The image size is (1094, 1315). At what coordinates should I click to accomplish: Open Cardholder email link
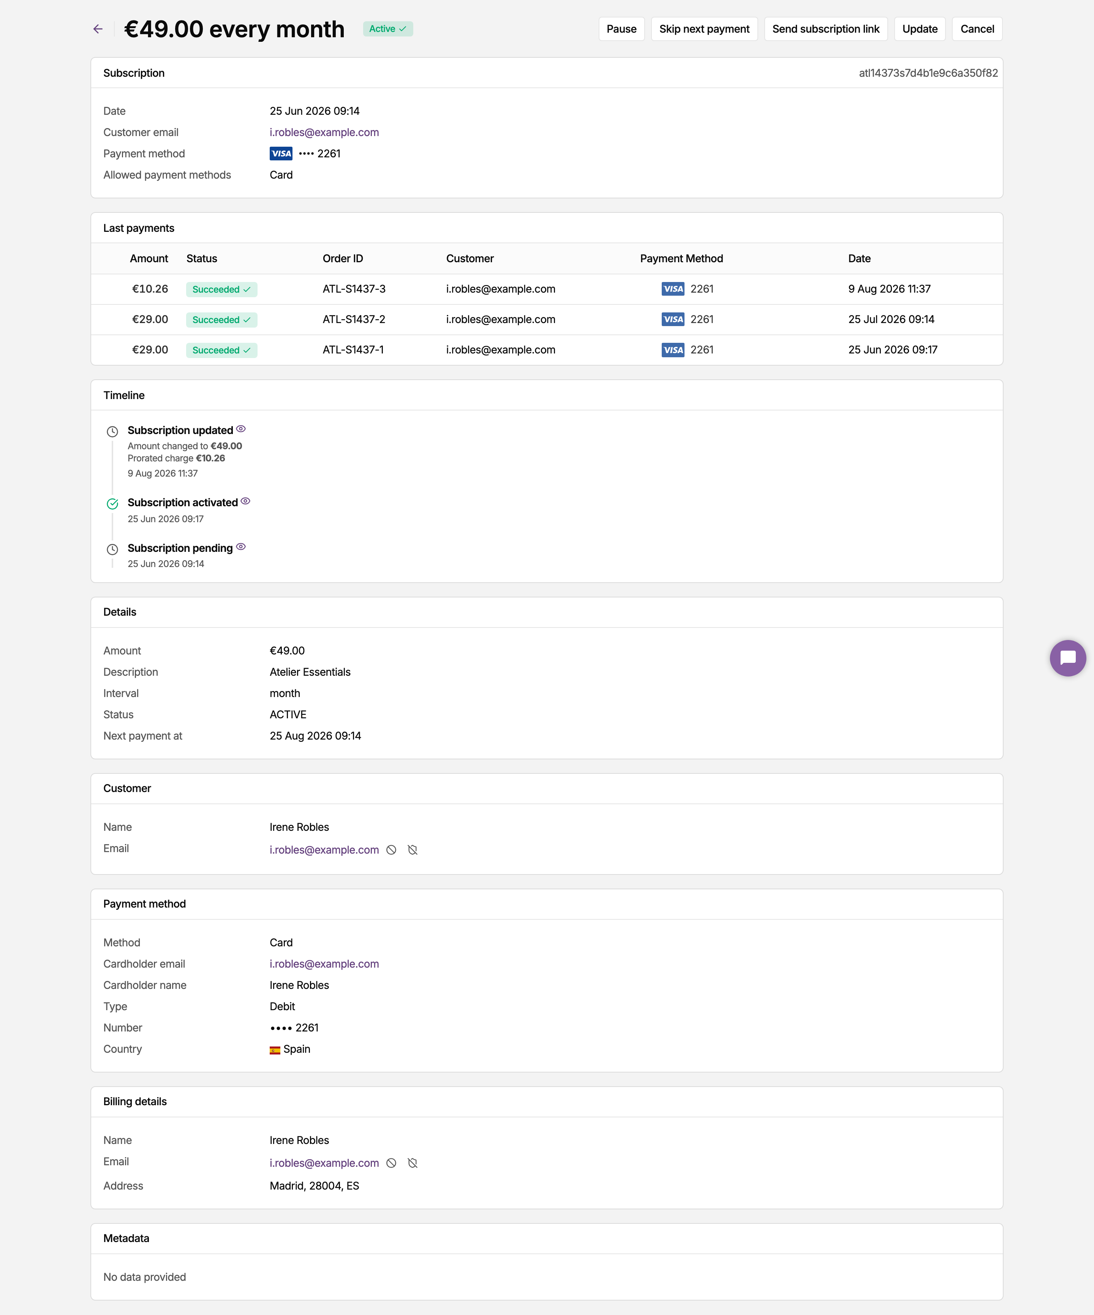click(324, 964)
